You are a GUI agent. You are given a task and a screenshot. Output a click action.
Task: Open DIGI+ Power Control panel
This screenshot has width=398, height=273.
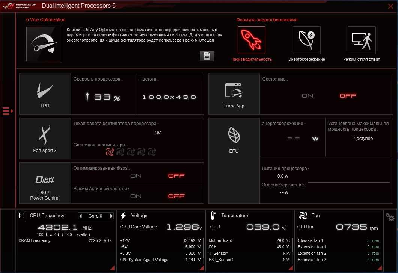click(x=45, y=183)
